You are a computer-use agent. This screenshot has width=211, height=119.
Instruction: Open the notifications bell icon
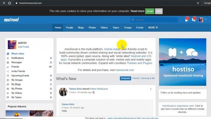[x=186, y=20]
